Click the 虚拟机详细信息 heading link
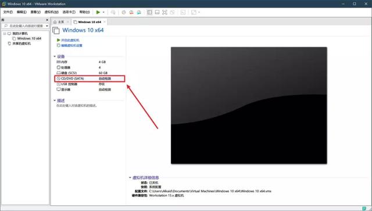 pos(145,177)
